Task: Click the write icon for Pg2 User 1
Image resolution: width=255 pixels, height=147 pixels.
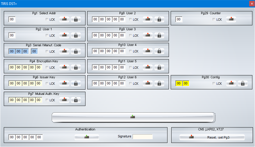Action: [64, 35]
